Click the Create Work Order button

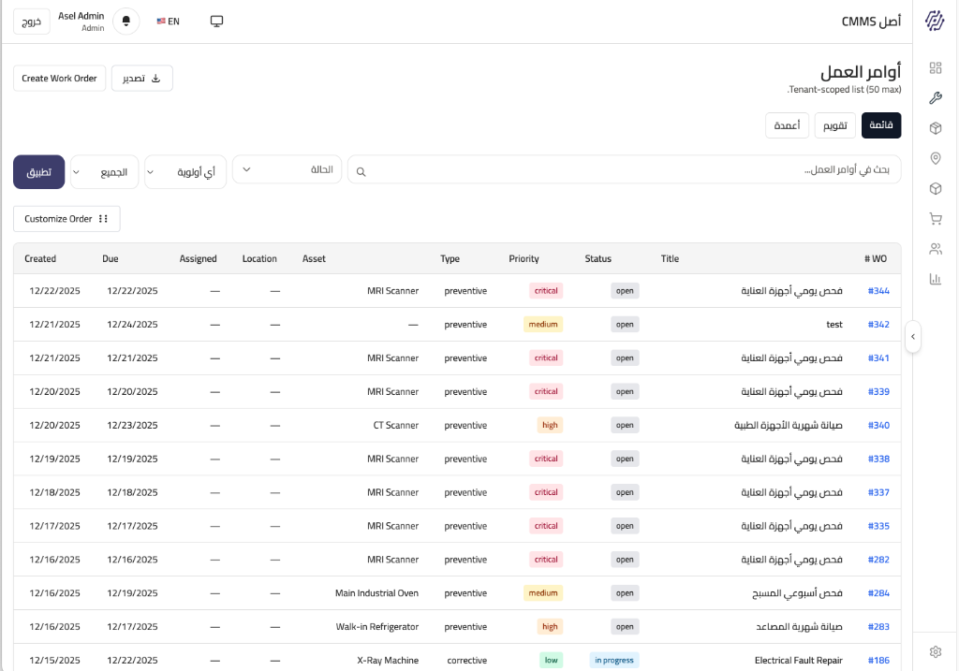pyautogui.click(x=59, y=79)
